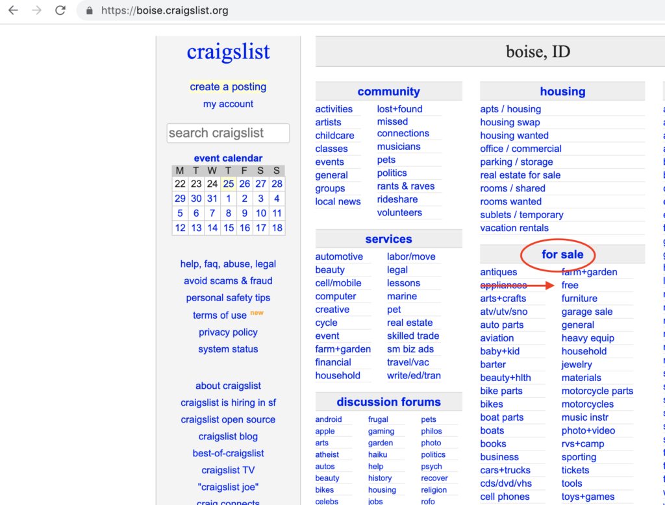Select calendar day 25
Viewport: 665px width, 505px height.
coord(229,184)
